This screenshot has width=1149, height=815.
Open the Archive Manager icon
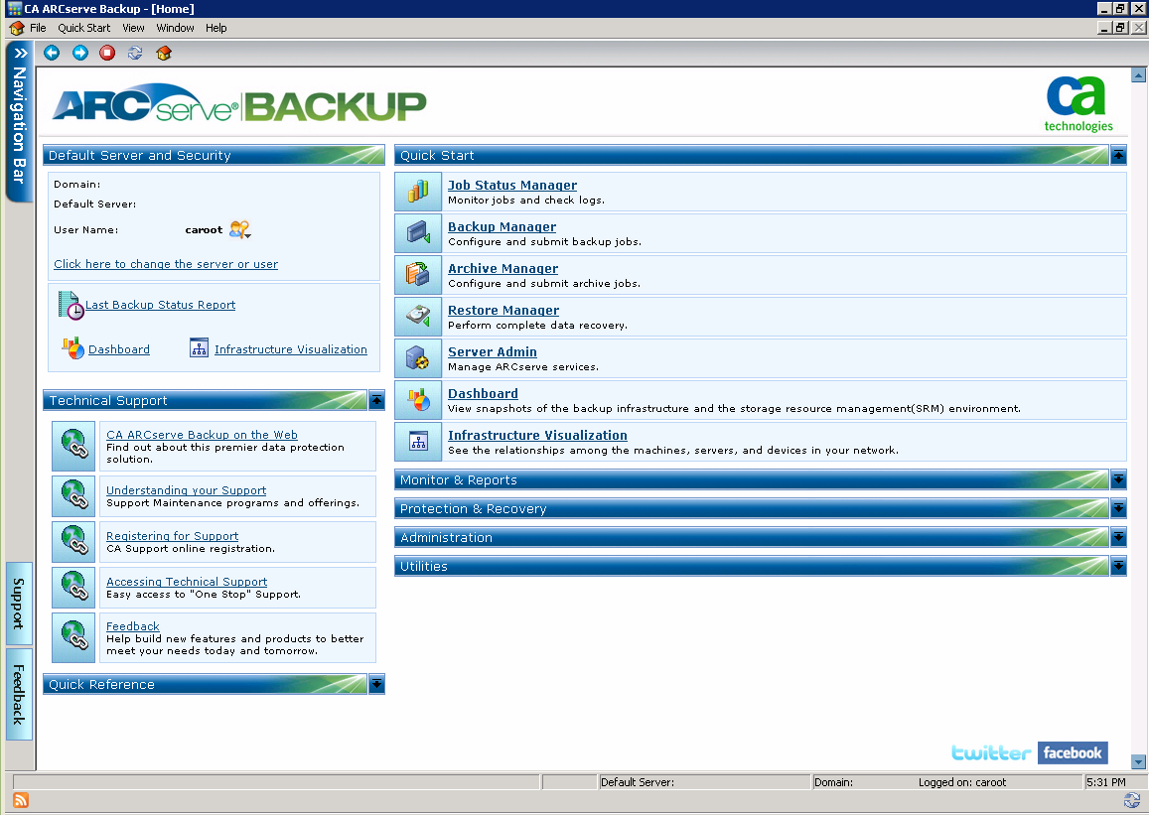coord(417,274)
